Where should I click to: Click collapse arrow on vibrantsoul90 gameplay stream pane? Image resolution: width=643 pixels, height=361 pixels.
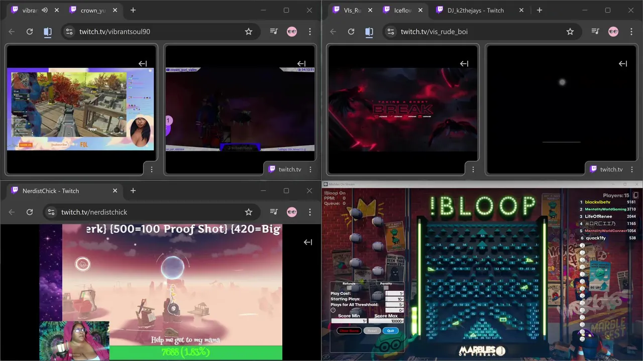coord(143,64)
